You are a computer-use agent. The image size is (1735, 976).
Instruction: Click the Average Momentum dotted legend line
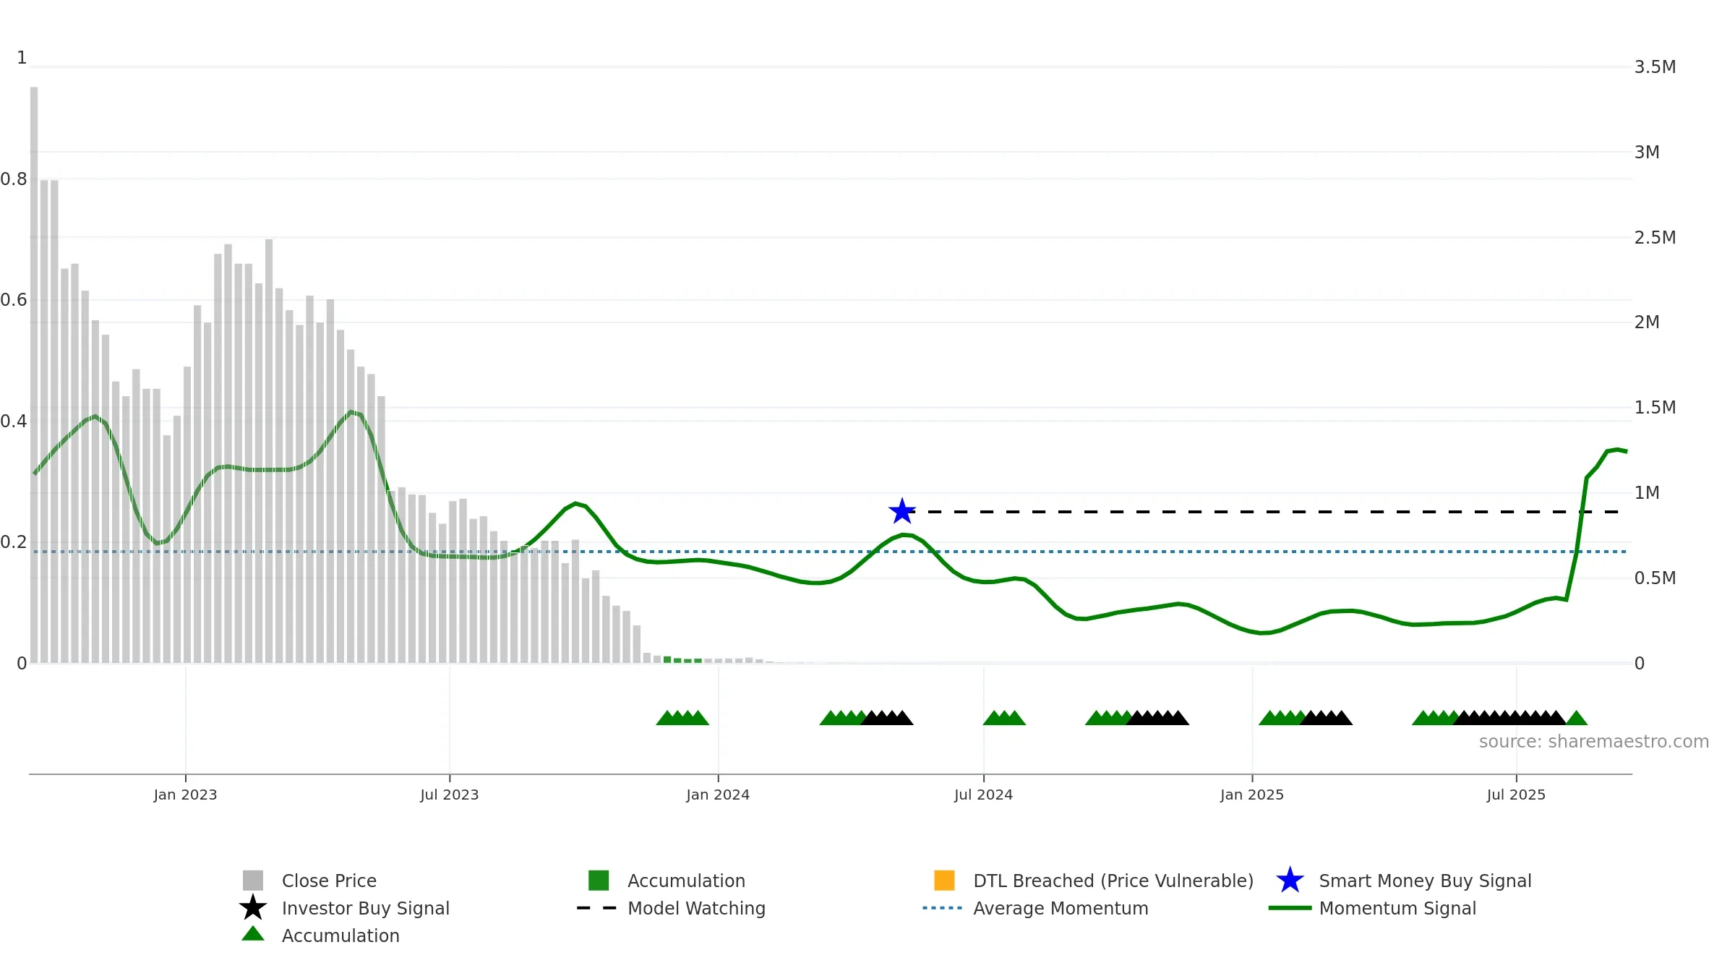pyautogui.click(x=942, y=908)
